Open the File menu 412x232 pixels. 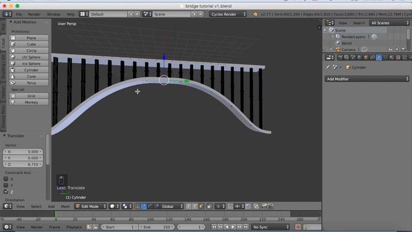click(19, 14)
